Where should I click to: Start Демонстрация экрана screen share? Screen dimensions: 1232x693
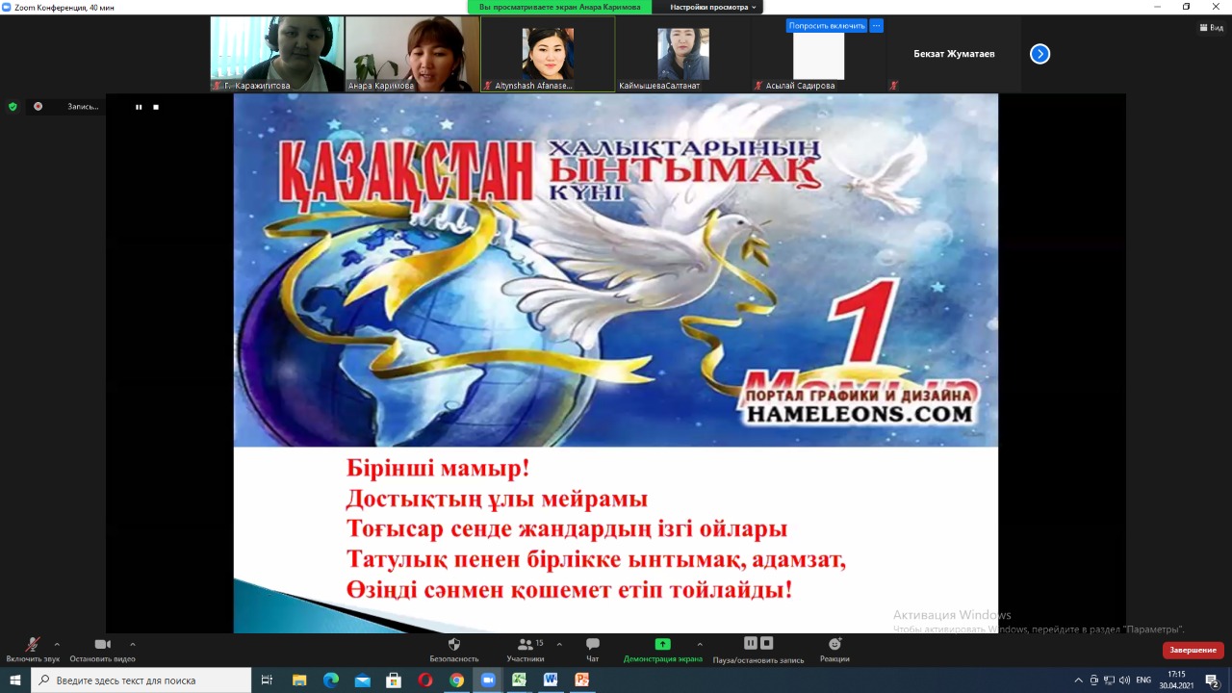(662, 650)
